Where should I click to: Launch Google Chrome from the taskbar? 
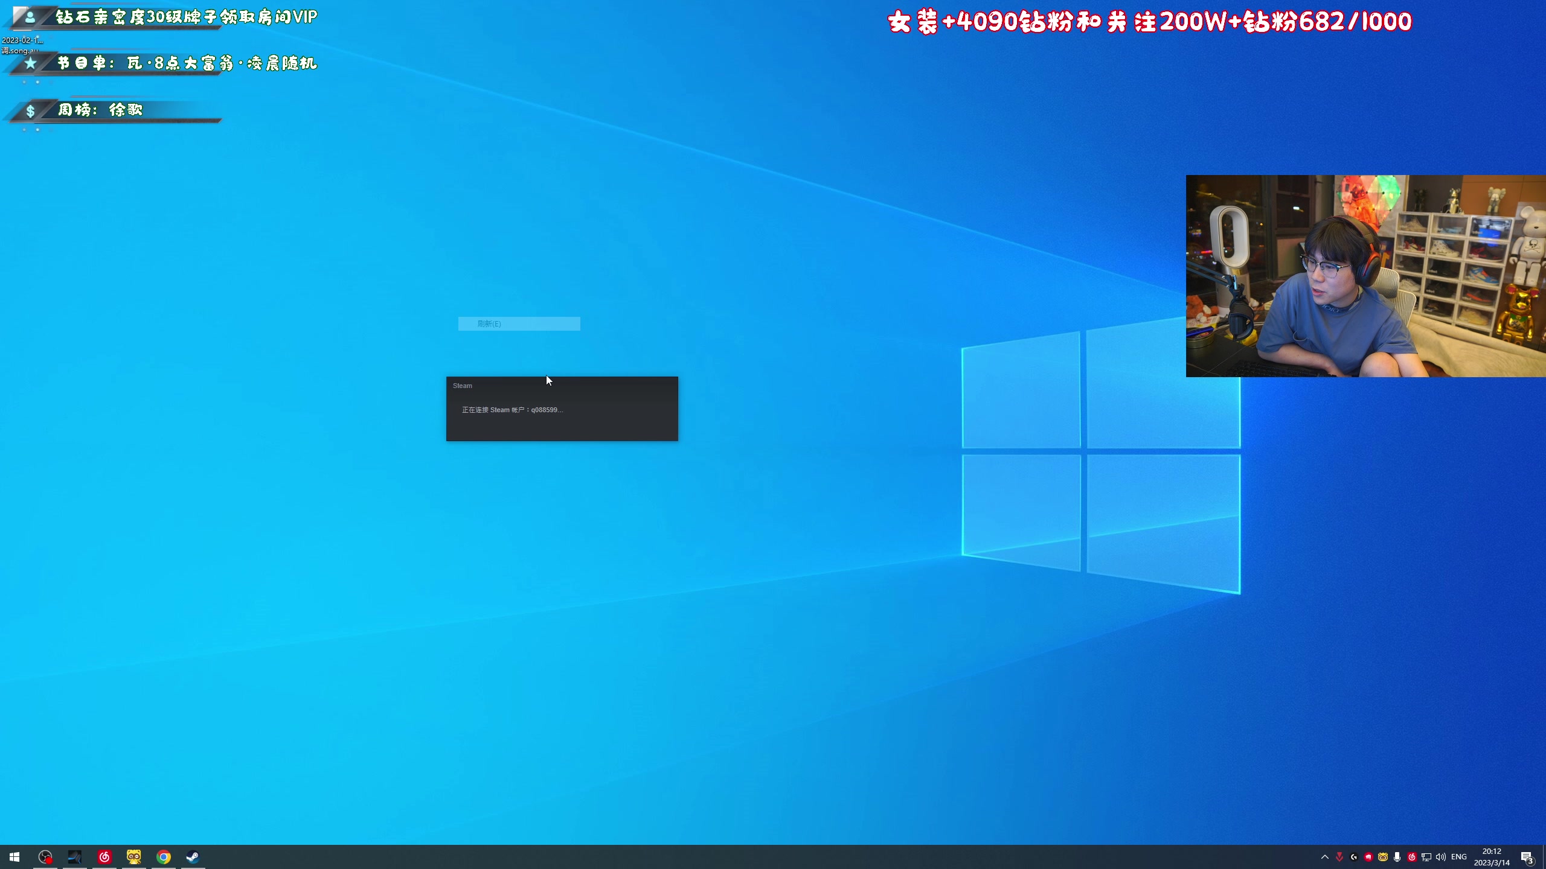point(164,857)
